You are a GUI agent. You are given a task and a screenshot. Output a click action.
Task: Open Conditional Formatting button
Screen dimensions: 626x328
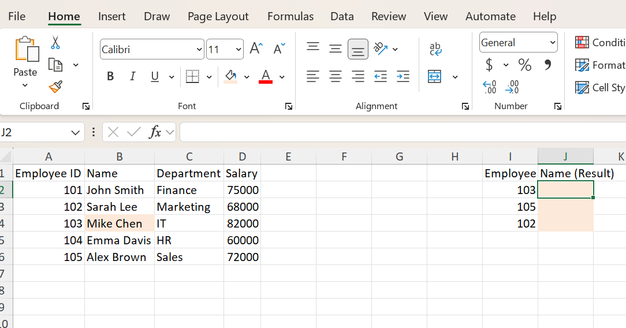[x=599, y=42]
